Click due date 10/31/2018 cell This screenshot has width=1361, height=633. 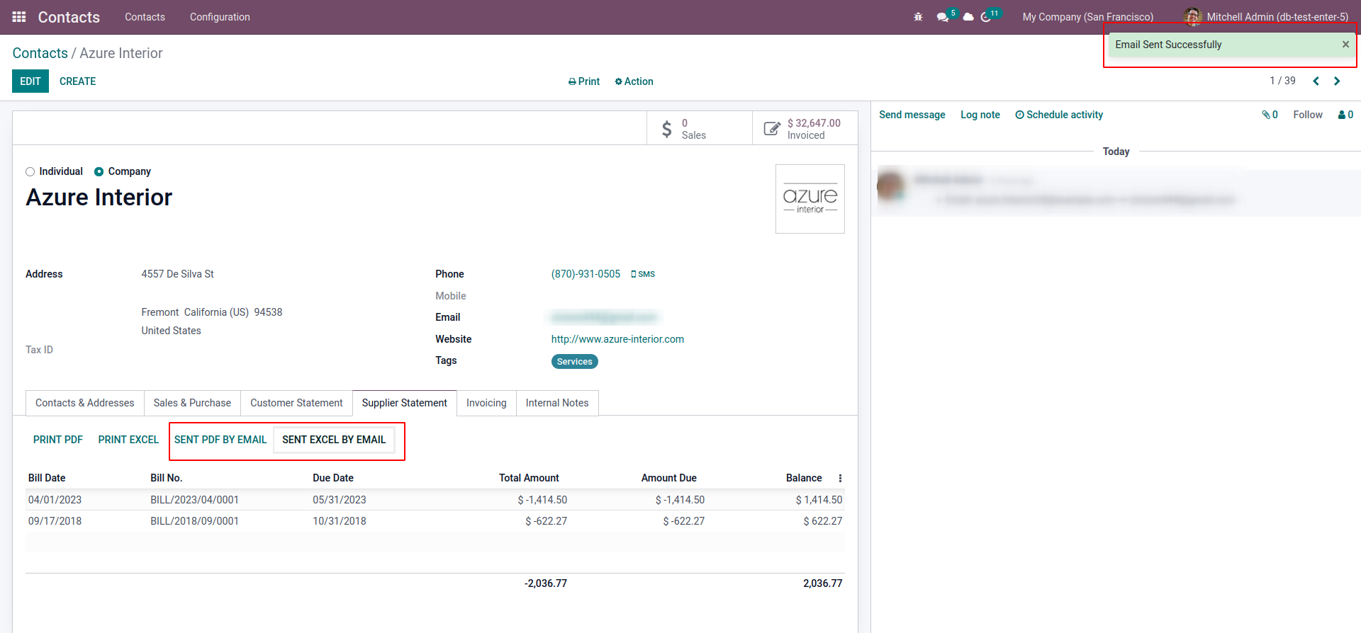340,521
